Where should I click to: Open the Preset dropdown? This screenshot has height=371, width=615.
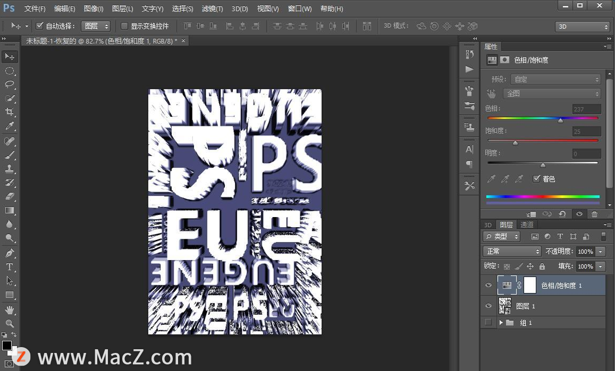pyautogui.click(x=556, y=79)
